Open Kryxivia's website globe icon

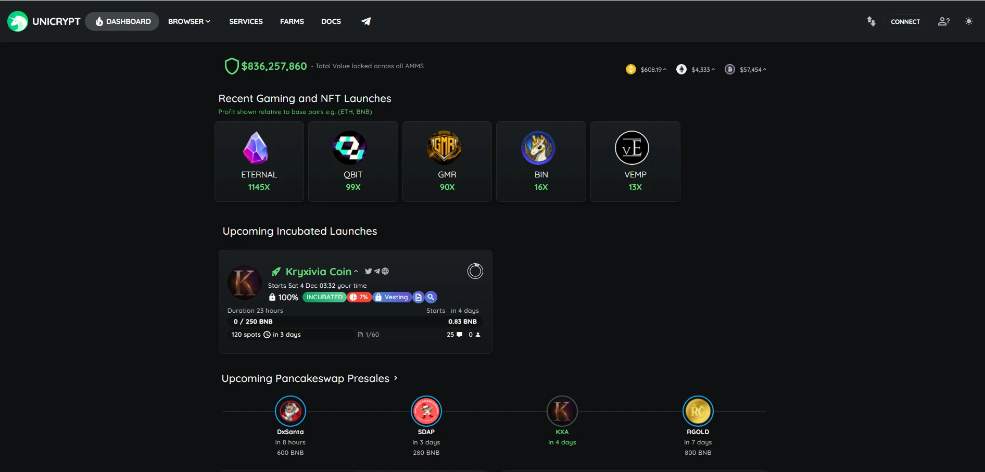[x=385, y=271]
